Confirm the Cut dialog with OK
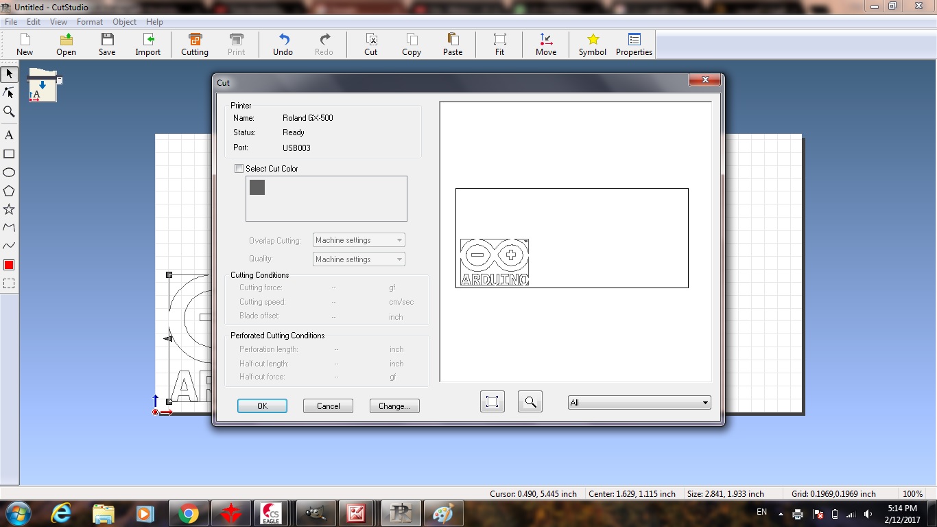This screenshot has width=937, height=527. [262, 406]
